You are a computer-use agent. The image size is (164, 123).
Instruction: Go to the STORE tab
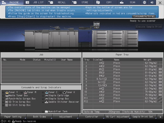point(82,2)
